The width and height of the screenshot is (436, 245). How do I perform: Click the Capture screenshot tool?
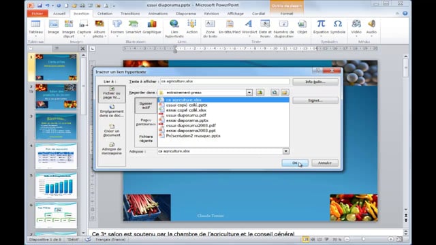pos(84,29)
